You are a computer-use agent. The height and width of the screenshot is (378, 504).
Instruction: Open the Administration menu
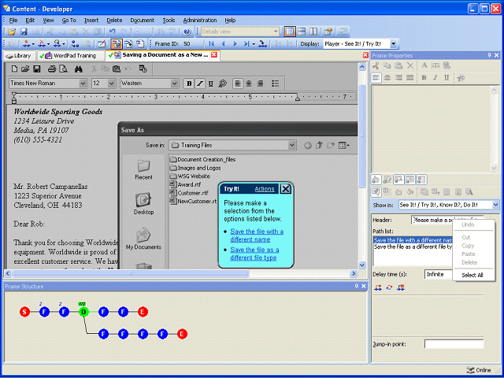pos(200,20)
